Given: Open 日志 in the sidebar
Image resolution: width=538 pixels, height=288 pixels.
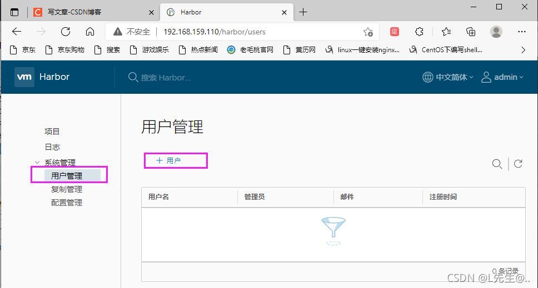Looking at the screenshot, I should [52, 147].
